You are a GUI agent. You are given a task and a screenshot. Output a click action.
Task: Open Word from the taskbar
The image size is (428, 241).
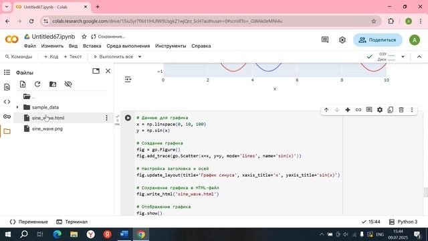coord(124,234)
